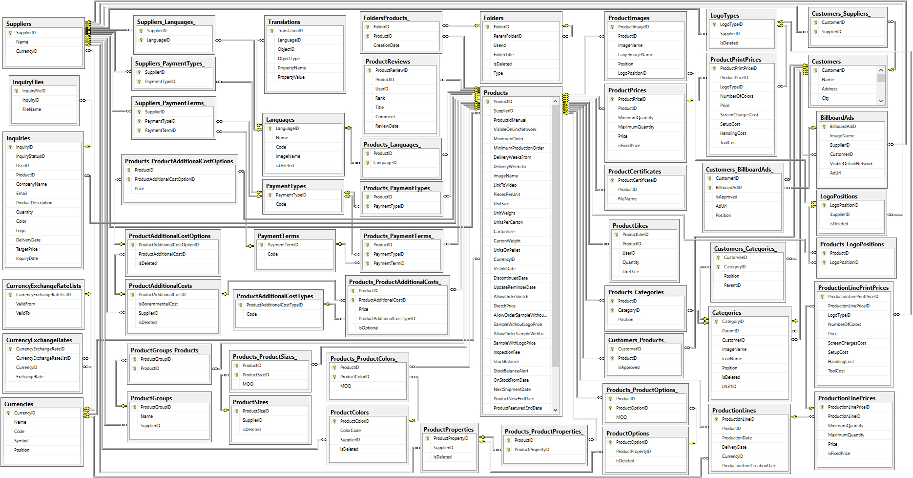Select the ProductionLinePrintPrices table title
Viewport: 913px width, 478px height.
pyautogui.click(x=853, y=287)
